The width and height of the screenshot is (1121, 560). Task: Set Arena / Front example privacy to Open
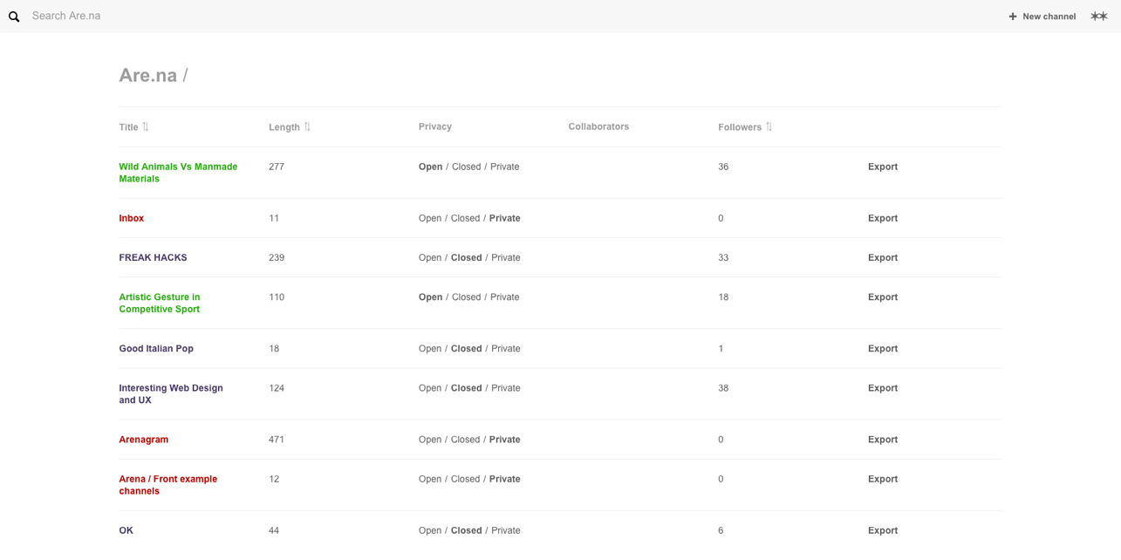coord(430,479)
